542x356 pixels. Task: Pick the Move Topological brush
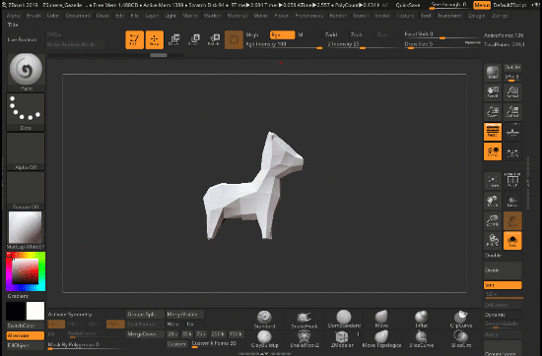tap(381, 338)
